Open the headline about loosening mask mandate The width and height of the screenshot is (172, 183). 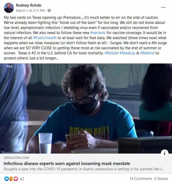click(67, 163)
